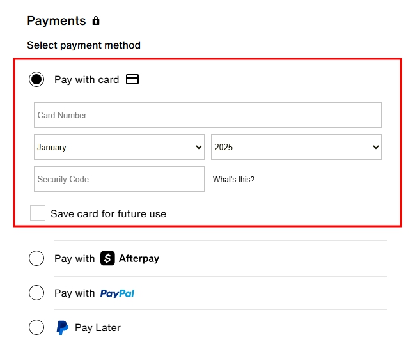Click the PayPal logo

pos(117,293)
